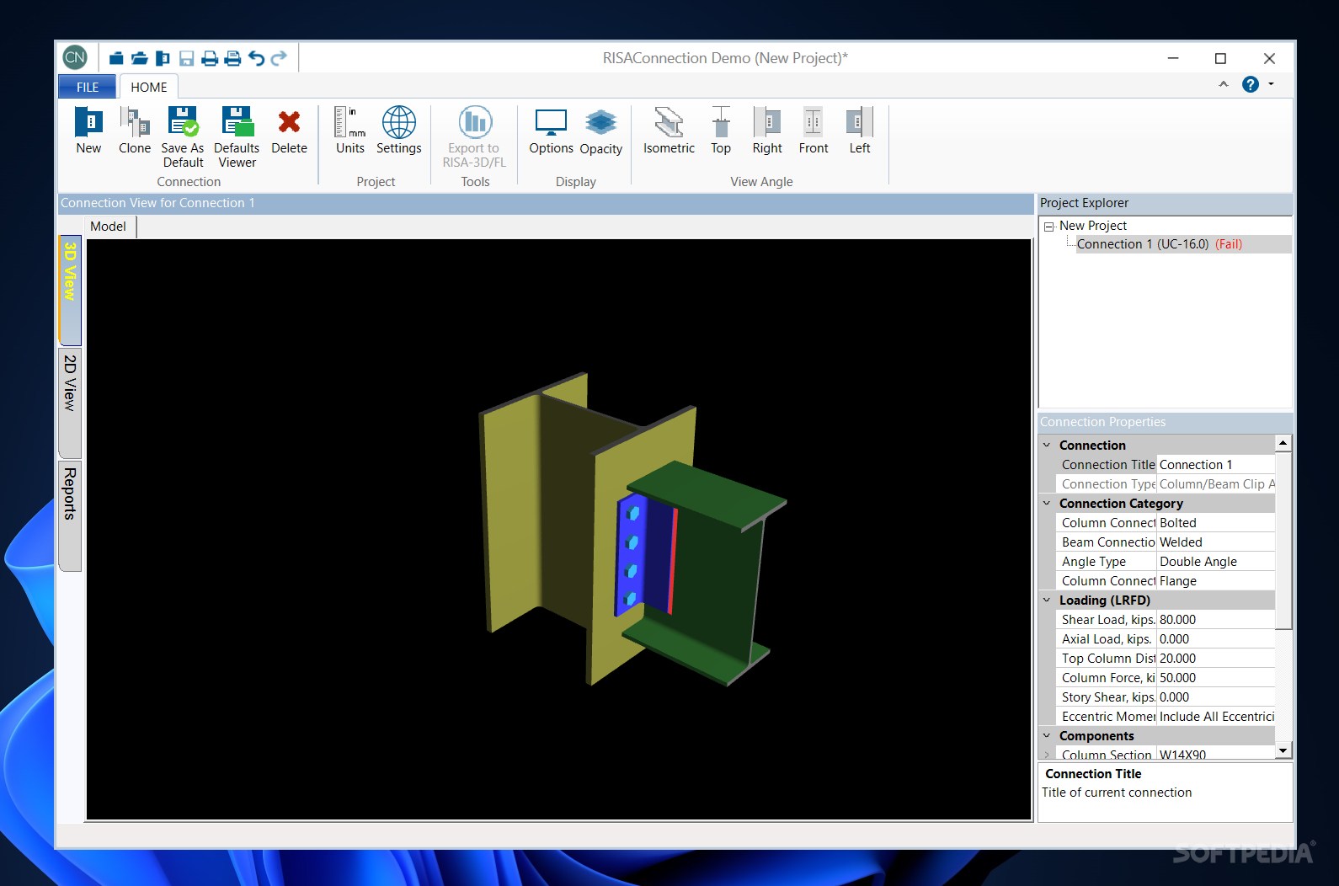Click the redo arrow icon
This screenshot has width=1339, height=886.
tap(279, 58)
